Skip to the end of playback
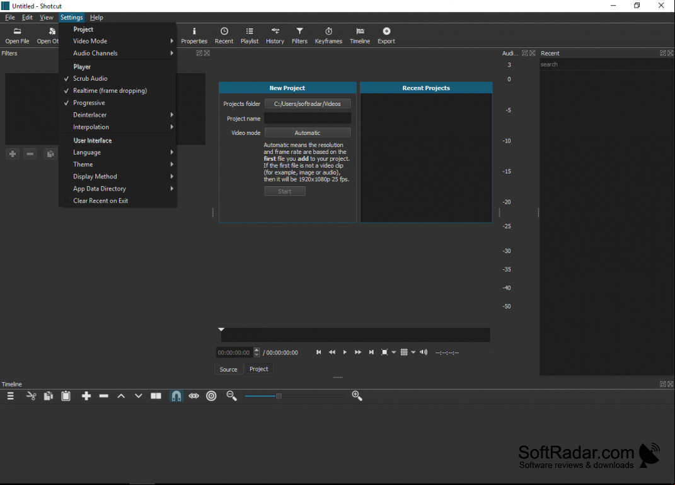675x485 pixels. pos(371,353)
